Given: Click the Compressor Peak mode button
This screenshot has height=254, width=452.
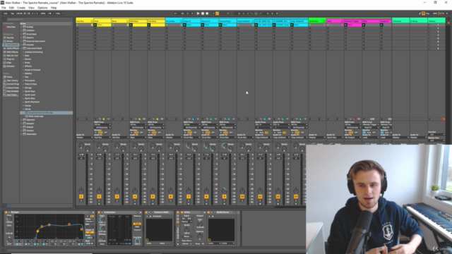Looking at the screenshot, I should [x=137, y=224].
